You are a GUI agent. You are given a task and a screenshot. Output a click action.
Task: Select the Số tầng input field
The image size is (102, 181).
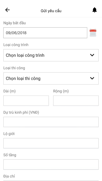click(x=51, y=165)
